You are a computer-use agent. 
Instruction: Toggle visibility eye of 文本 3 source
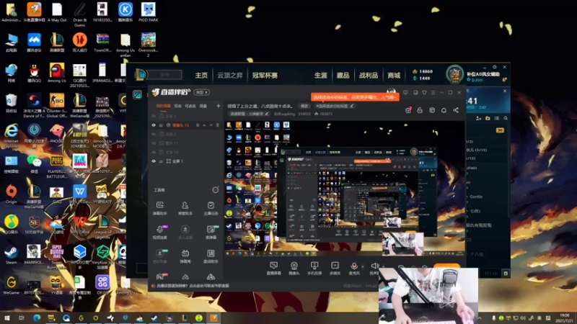154,116
